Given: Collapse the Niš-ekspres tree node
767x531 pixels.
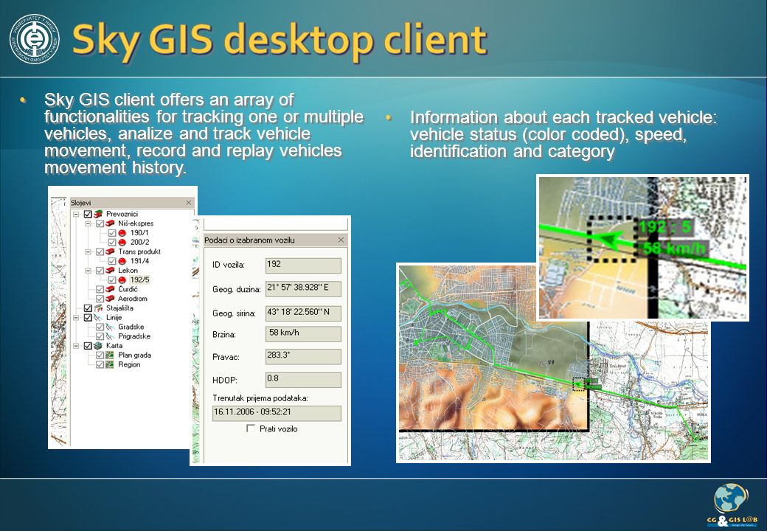Looking at the screenshot, I should (x=88, y=223).
